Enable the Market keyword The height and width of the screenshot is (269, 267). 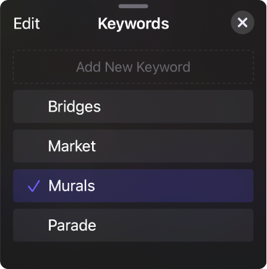pos(133,146)
